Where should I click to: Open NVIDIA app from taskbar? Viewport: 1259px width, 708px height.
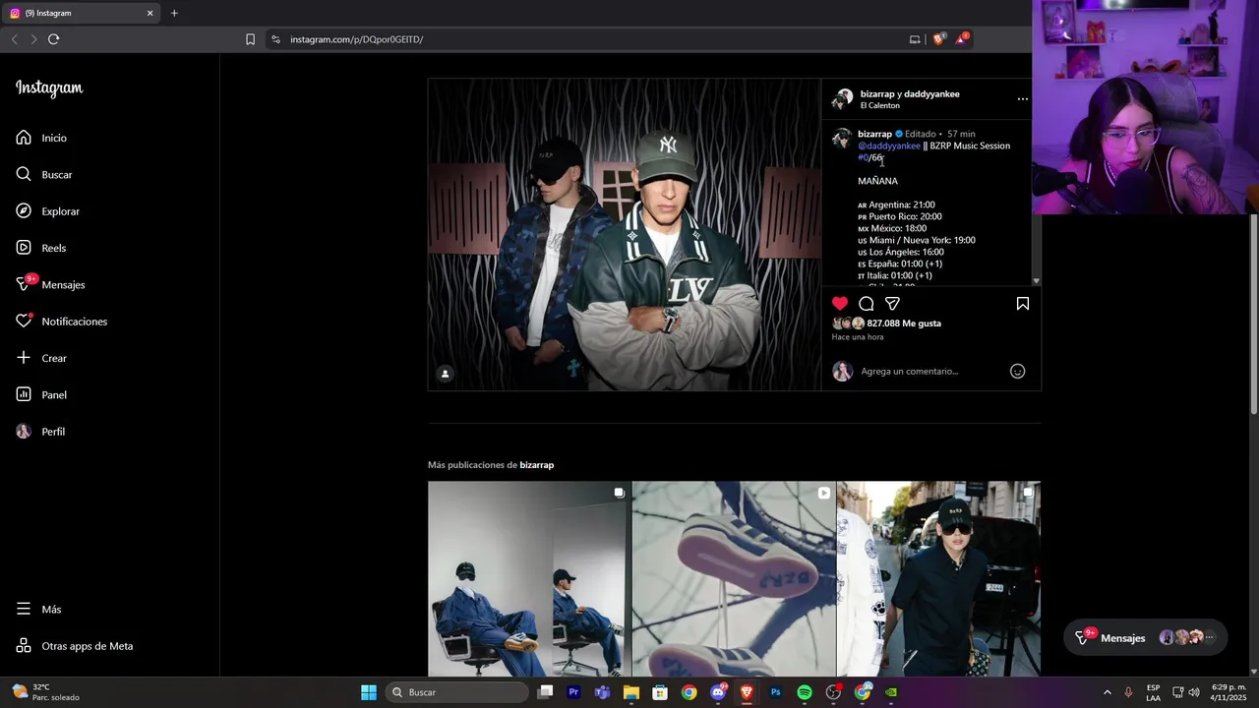click(891, 692)
